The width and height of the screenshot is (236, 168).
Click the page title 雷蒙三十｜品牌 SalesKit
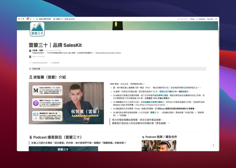point(55,45)
